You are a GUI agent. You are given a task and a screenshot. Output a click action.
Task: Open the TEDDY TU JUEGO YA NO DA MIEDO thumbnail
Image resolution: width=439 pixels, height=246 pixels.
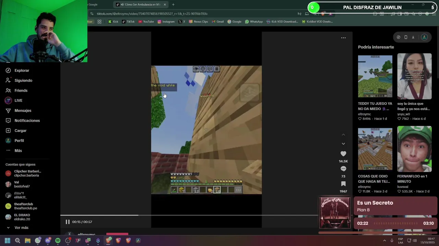pyautogui.click(x=375, y=76)
